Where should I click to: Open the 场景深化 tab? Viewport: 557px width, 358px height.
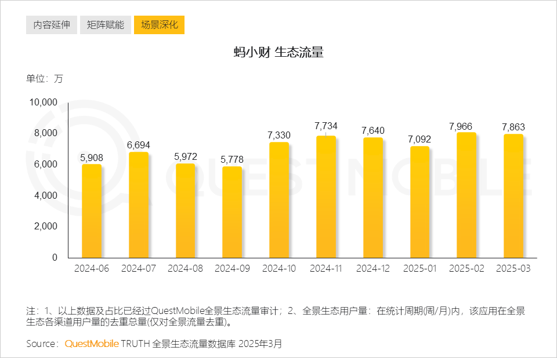tap(159, 25)
